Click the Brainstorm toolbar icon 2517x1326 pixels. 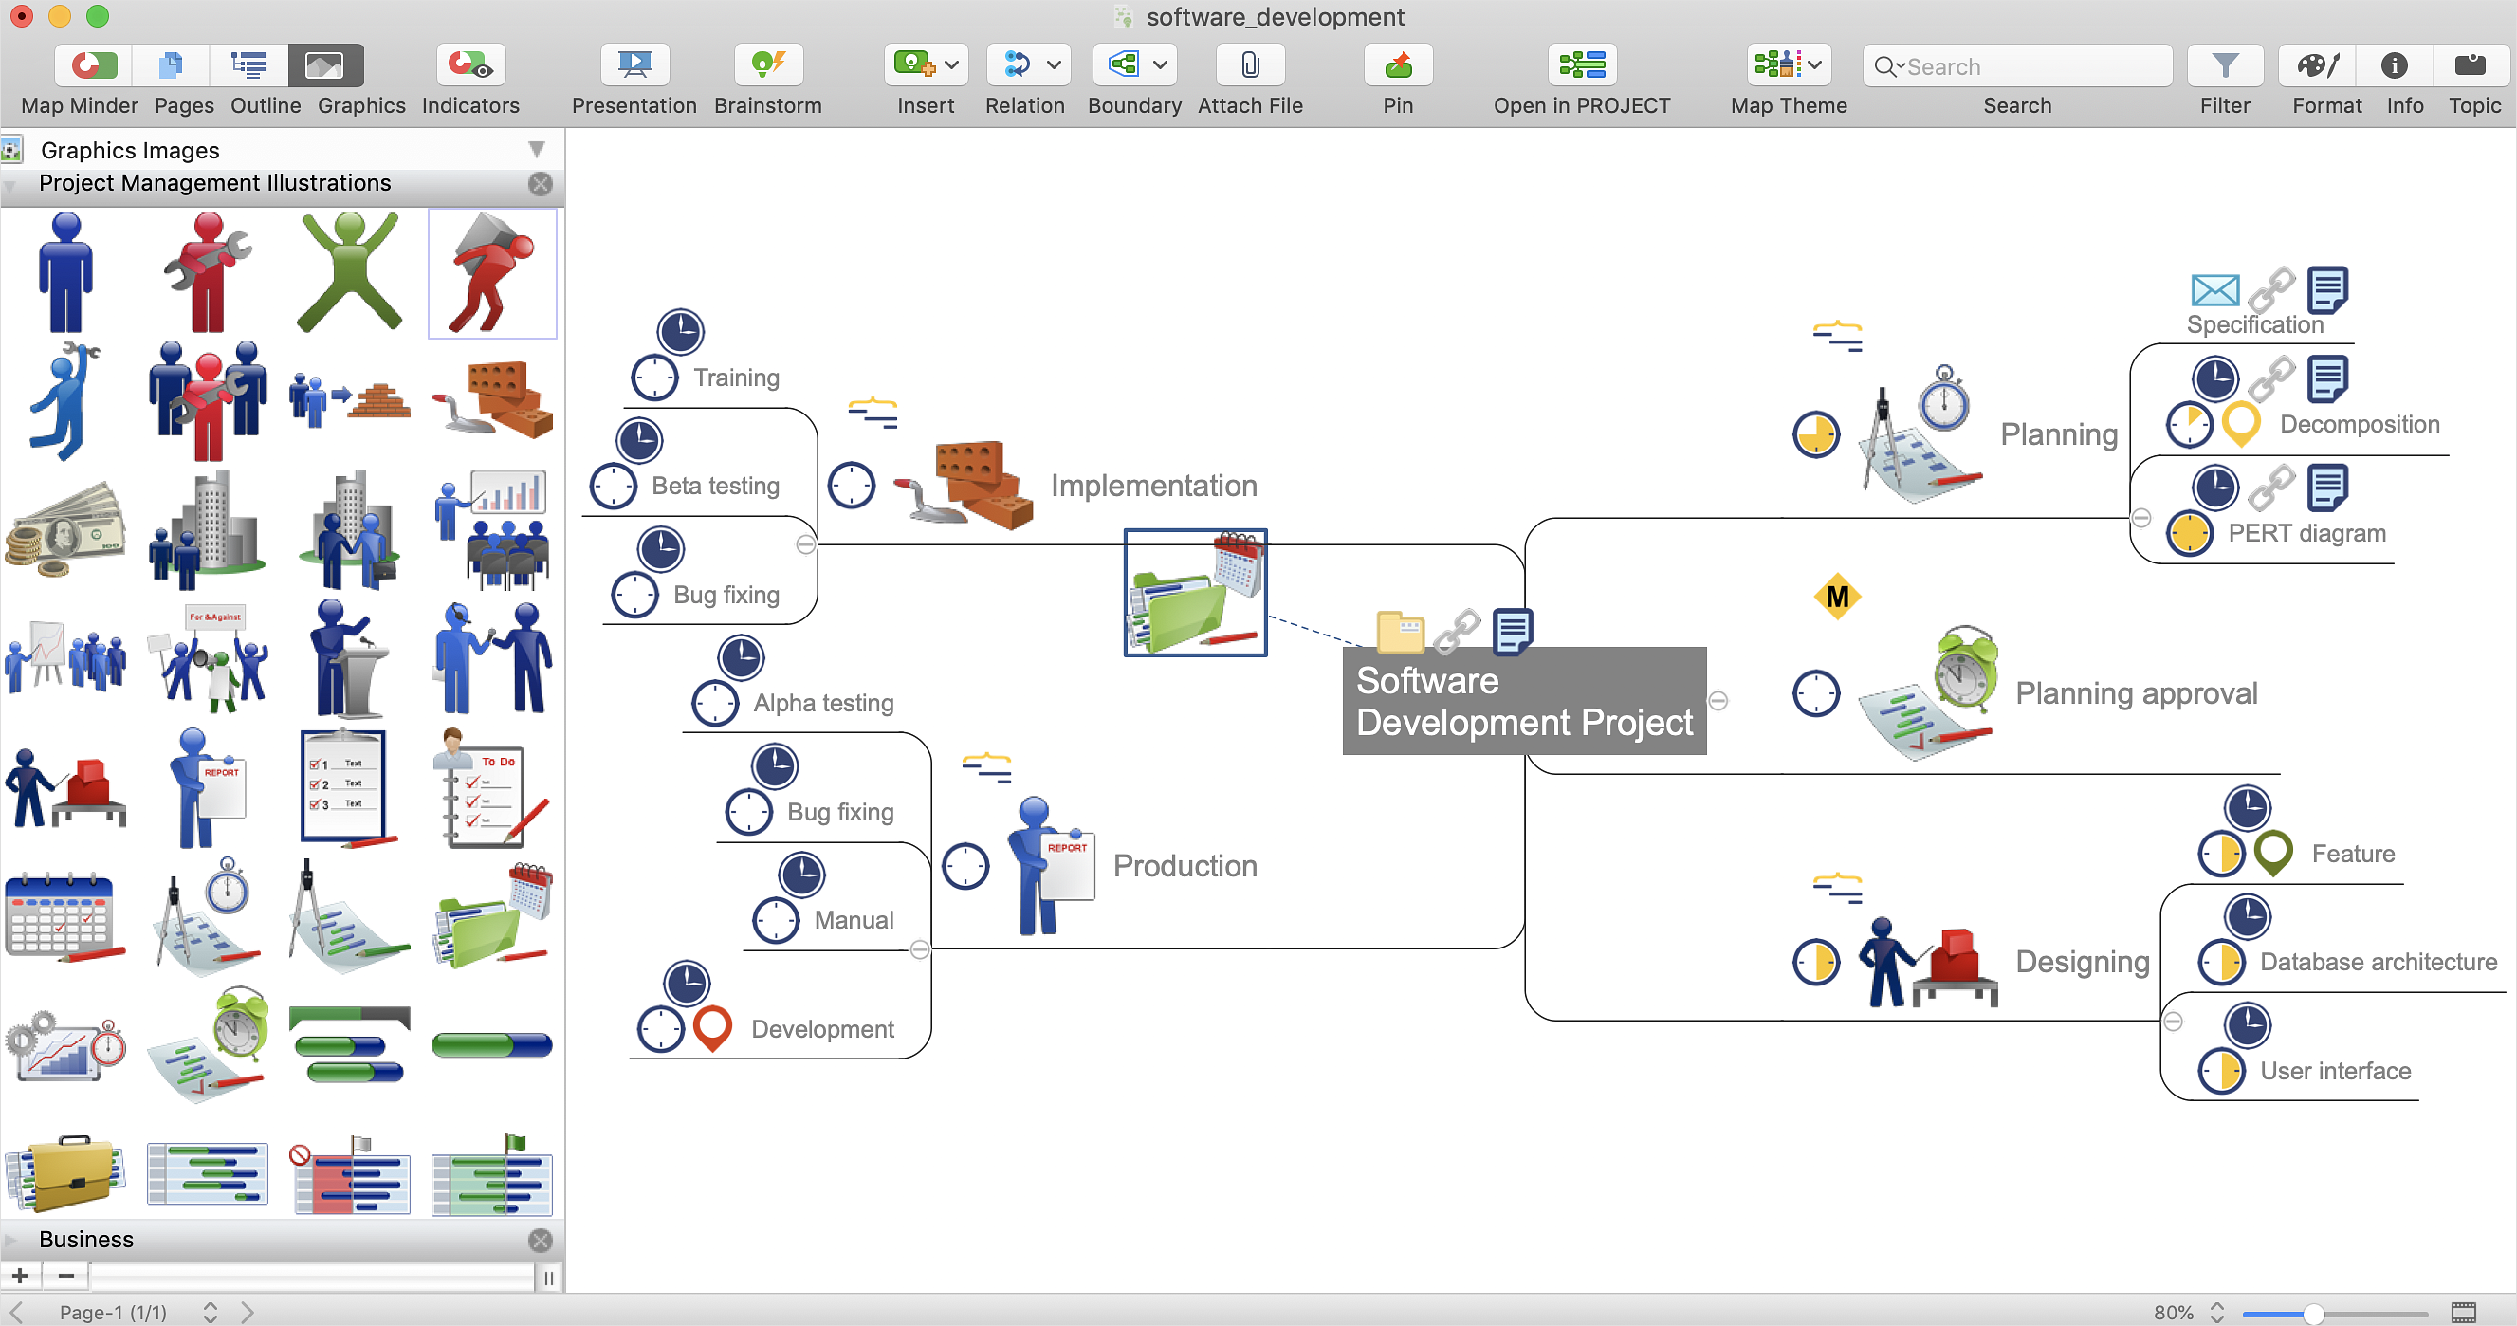click(767, 65)
